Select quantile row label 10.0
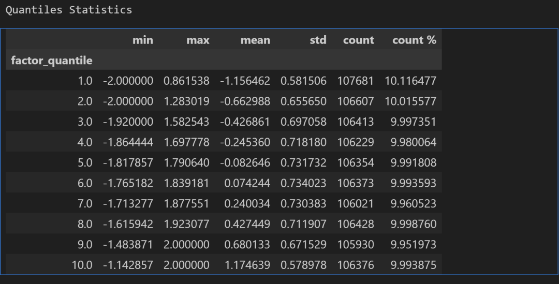The height and width of the screenshot is (284, 559). click(x=82, y=265)
